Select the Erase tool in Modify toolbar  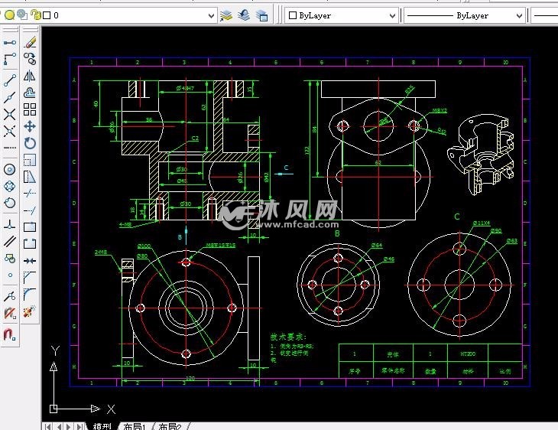point(30,42)
